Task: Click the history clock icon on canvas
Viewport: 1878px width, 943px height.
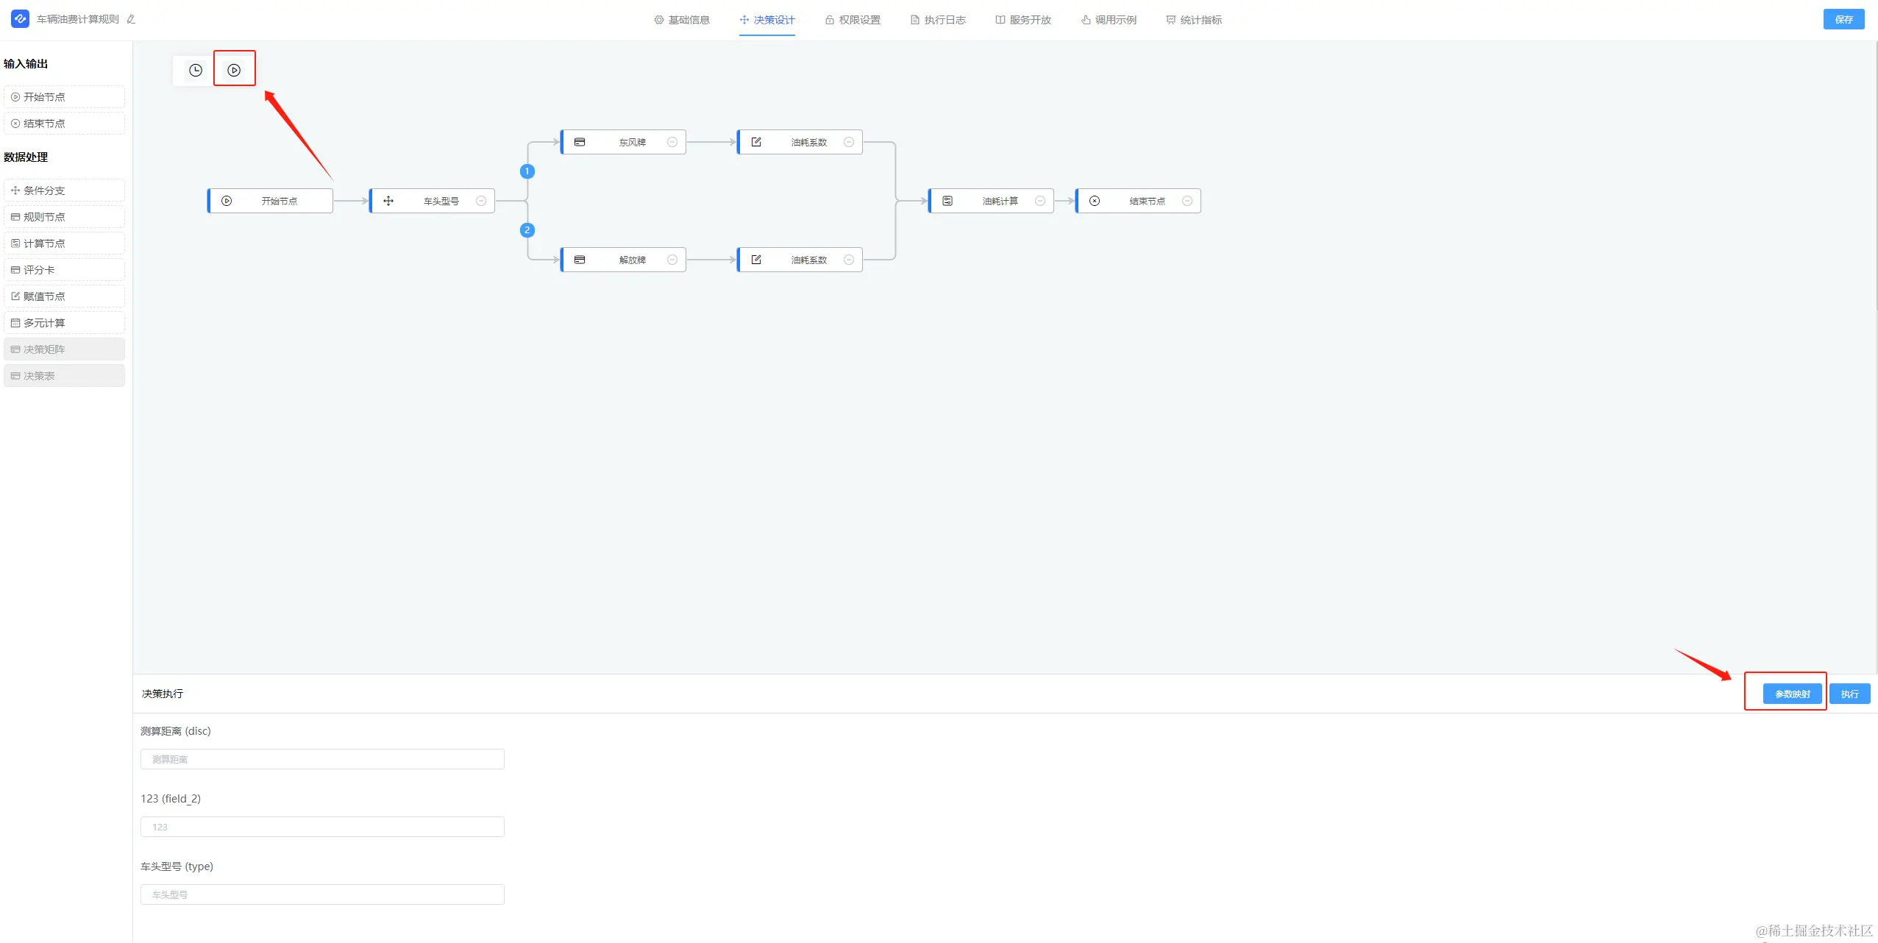Action: tap(196, 71)
